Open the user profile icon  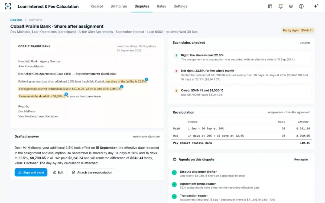tap(301, 6)
